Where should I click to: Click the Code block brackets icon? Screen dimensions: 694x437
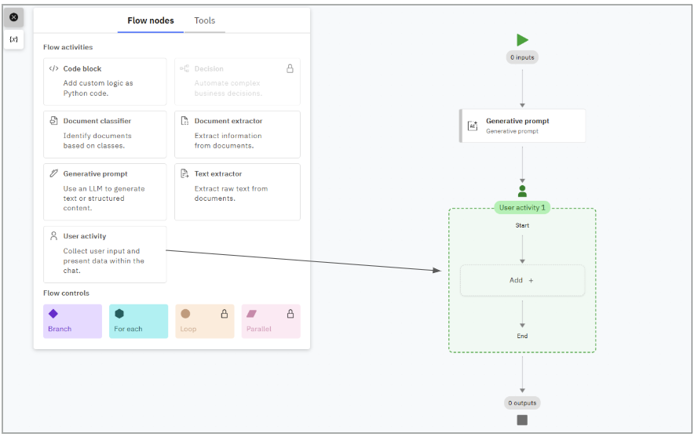(x=53, y=69)
